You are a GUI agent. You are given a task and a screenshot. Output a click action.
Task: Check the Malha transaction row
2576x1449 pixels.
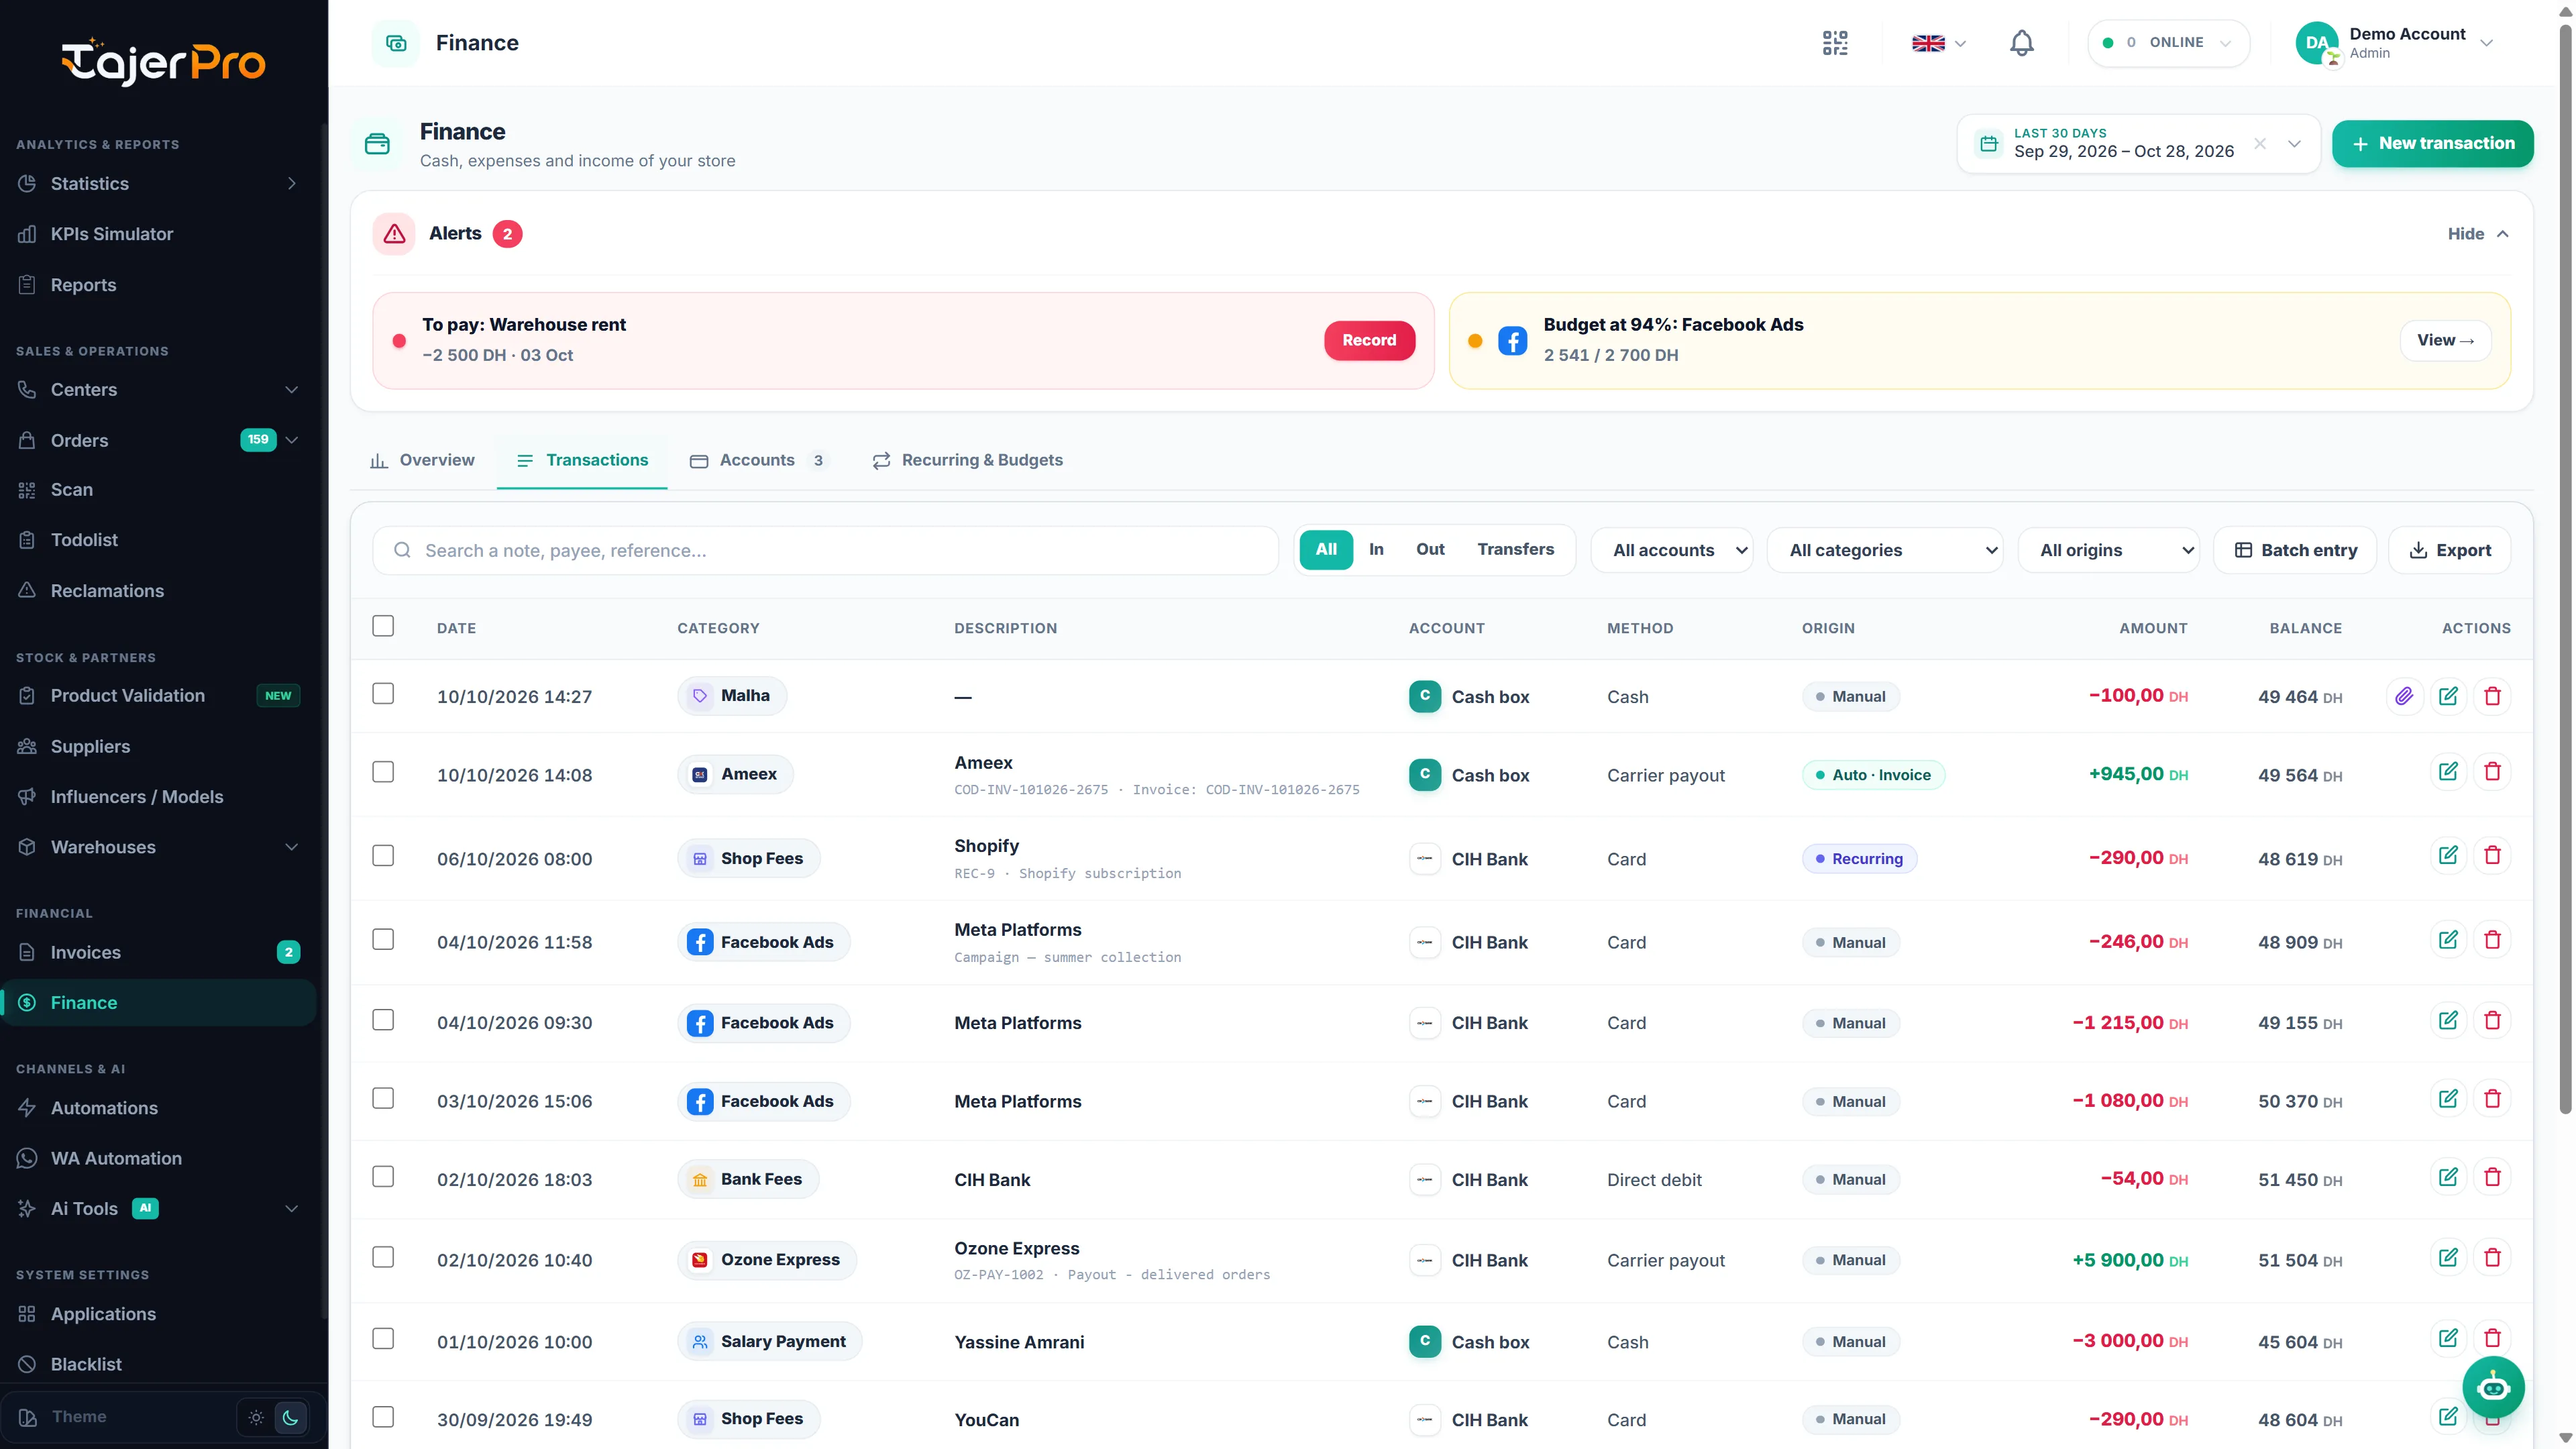[383, 694]
